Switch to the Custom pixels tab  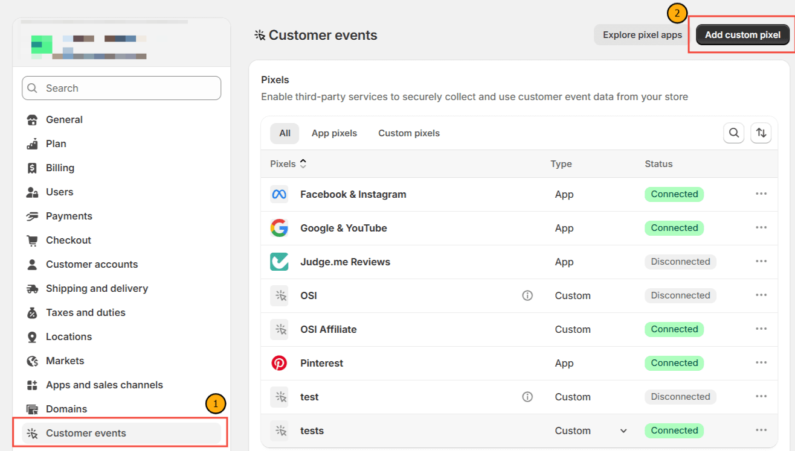[409, 133]
